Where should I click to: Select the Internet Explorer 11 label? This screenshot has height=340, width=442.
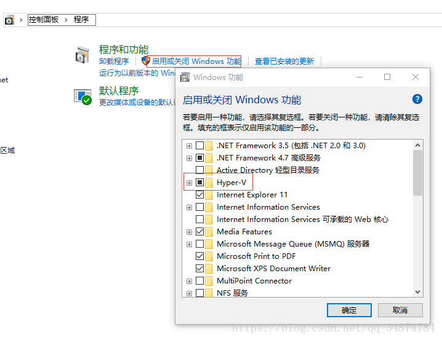252,195
